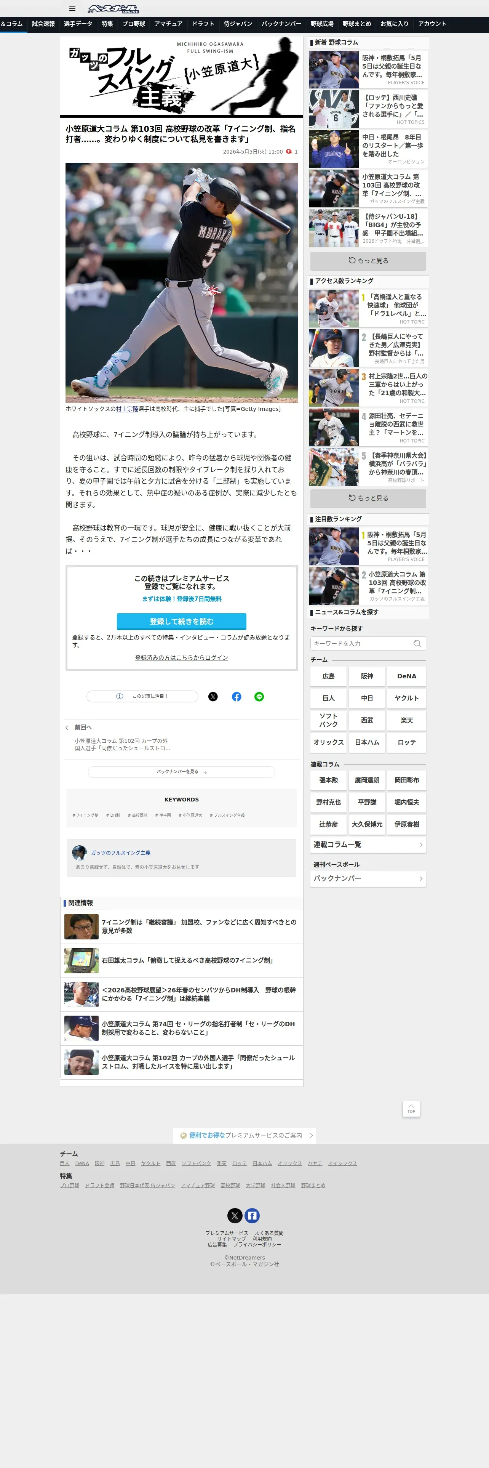Viewport: 489px width, 1468px height.
Task: Click the left chevron beside 前回へ
Action: [x=67, y=728]
